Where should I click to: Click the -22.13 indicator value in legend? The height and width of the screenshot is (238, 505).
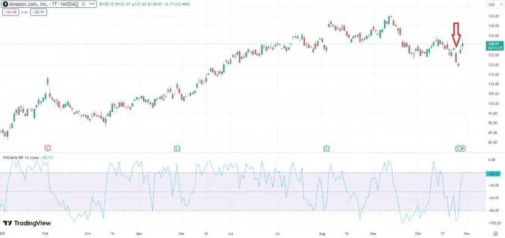click(x=47, y=157)
